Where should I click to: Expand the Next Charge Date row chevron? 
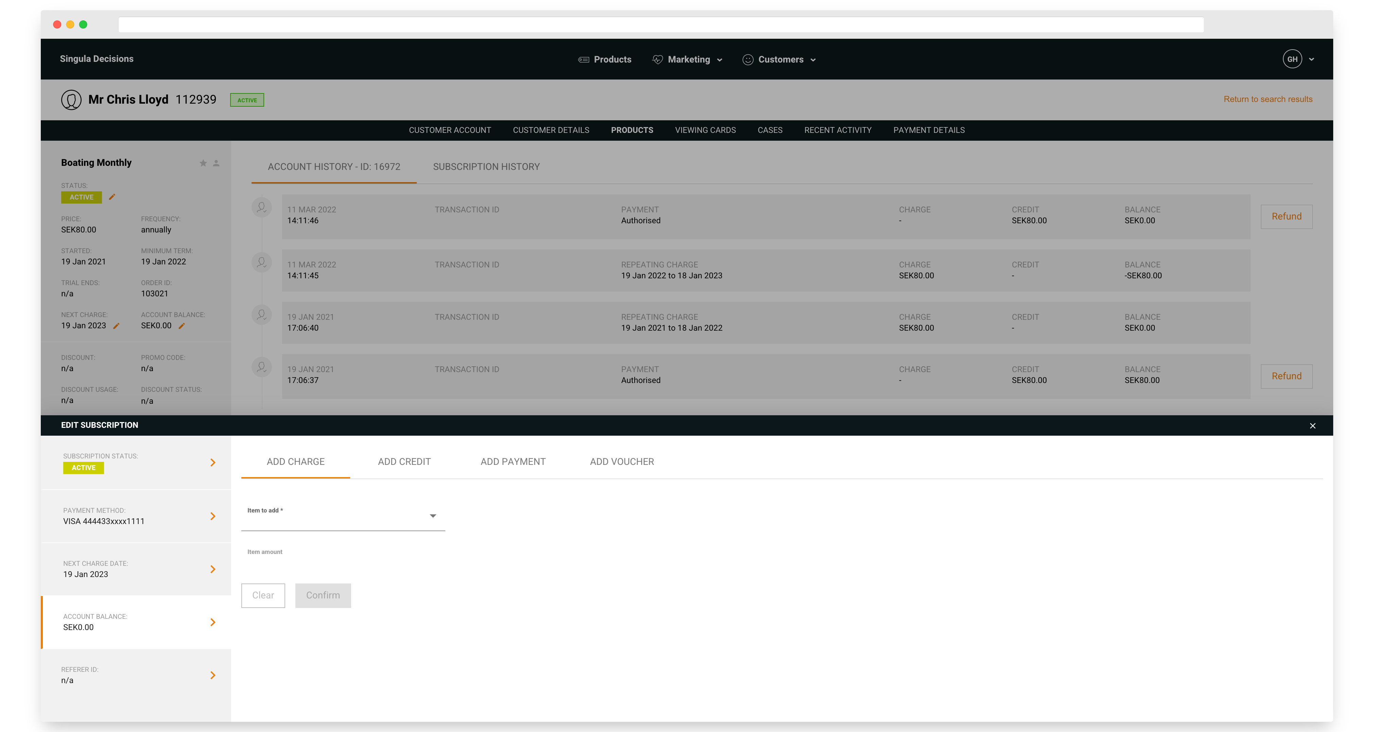coord(212,569)
